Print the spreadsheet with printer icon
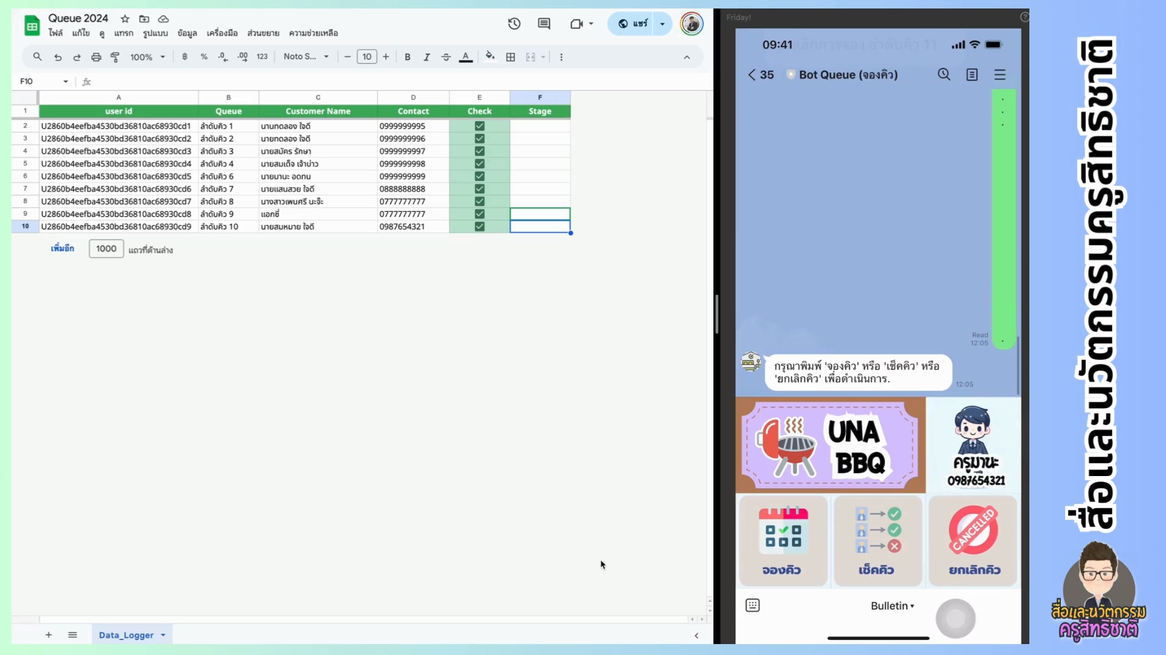Image resolution: width=1166 pixels, height=655 pixels. click(96, 57)
